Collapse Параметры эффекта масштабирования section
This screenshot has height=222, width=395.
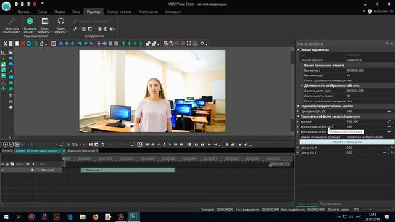298,117
